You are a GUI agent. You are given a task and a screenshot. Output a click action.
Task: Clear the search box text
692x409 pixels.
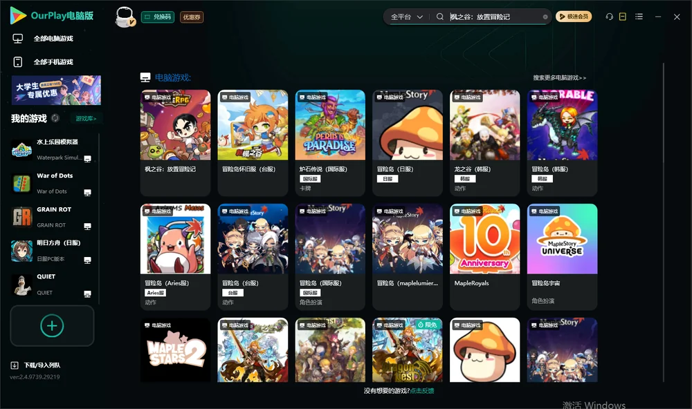(x=545, y=17)
